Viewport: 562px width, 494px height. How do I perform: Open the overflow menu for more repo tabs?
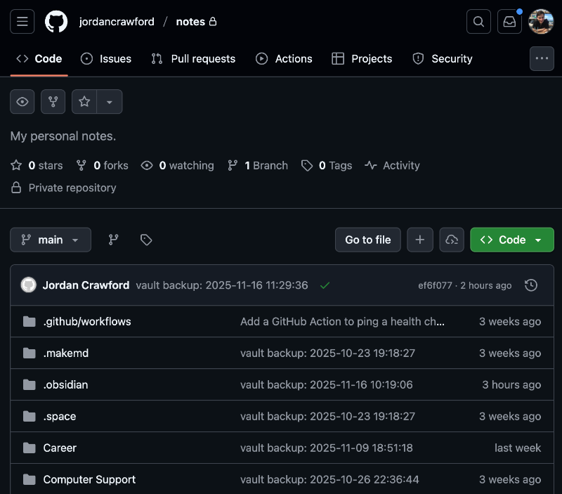tap(542, 59)
